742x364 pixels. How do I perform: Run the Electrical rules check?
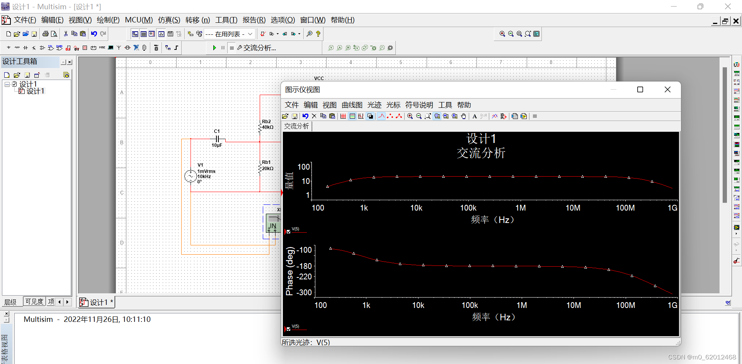point(263,34)
